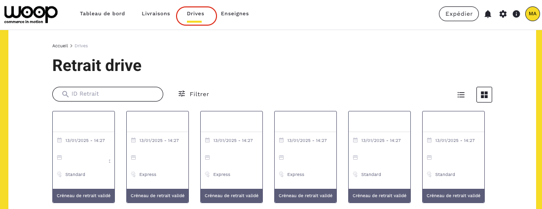Switch to list view layout
Screen dimensions: 542x209
(x=461, y=95)
